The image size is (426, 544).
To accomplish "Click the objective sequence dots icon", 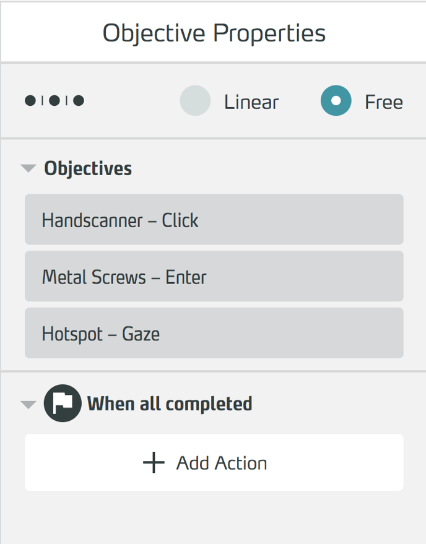I will point(54,100).
